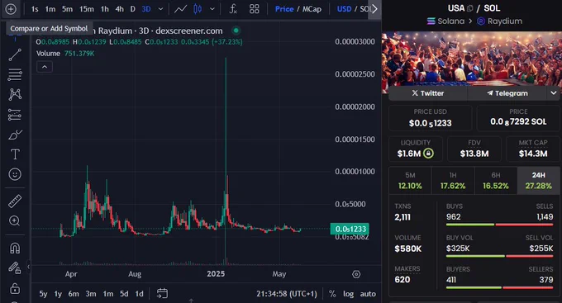Set chart interval to D
The height and width of the screenshot is (303, 562).
click(x=132, y=9)
